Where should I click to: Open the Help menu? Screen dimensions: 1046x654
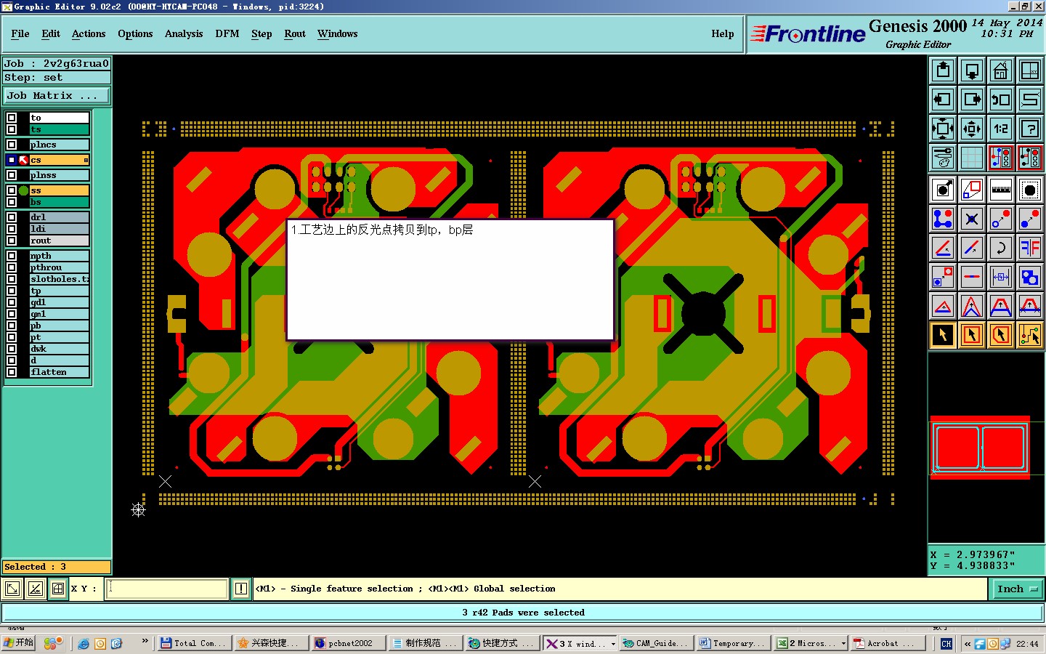(723, 33)
